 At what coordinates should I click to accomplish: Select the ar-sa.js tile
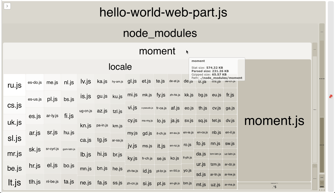pos(118,141)
